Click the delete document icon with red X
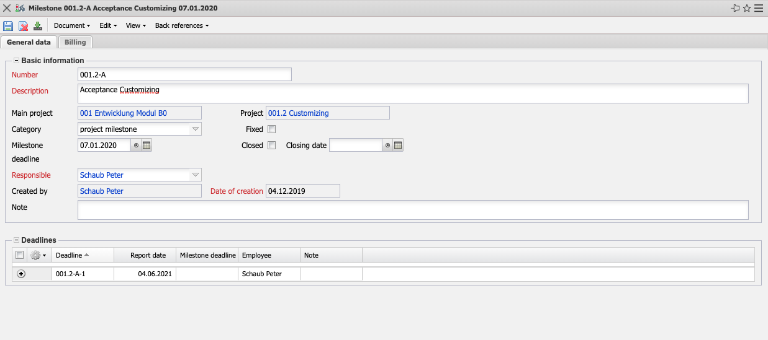 tap(23, 25)
